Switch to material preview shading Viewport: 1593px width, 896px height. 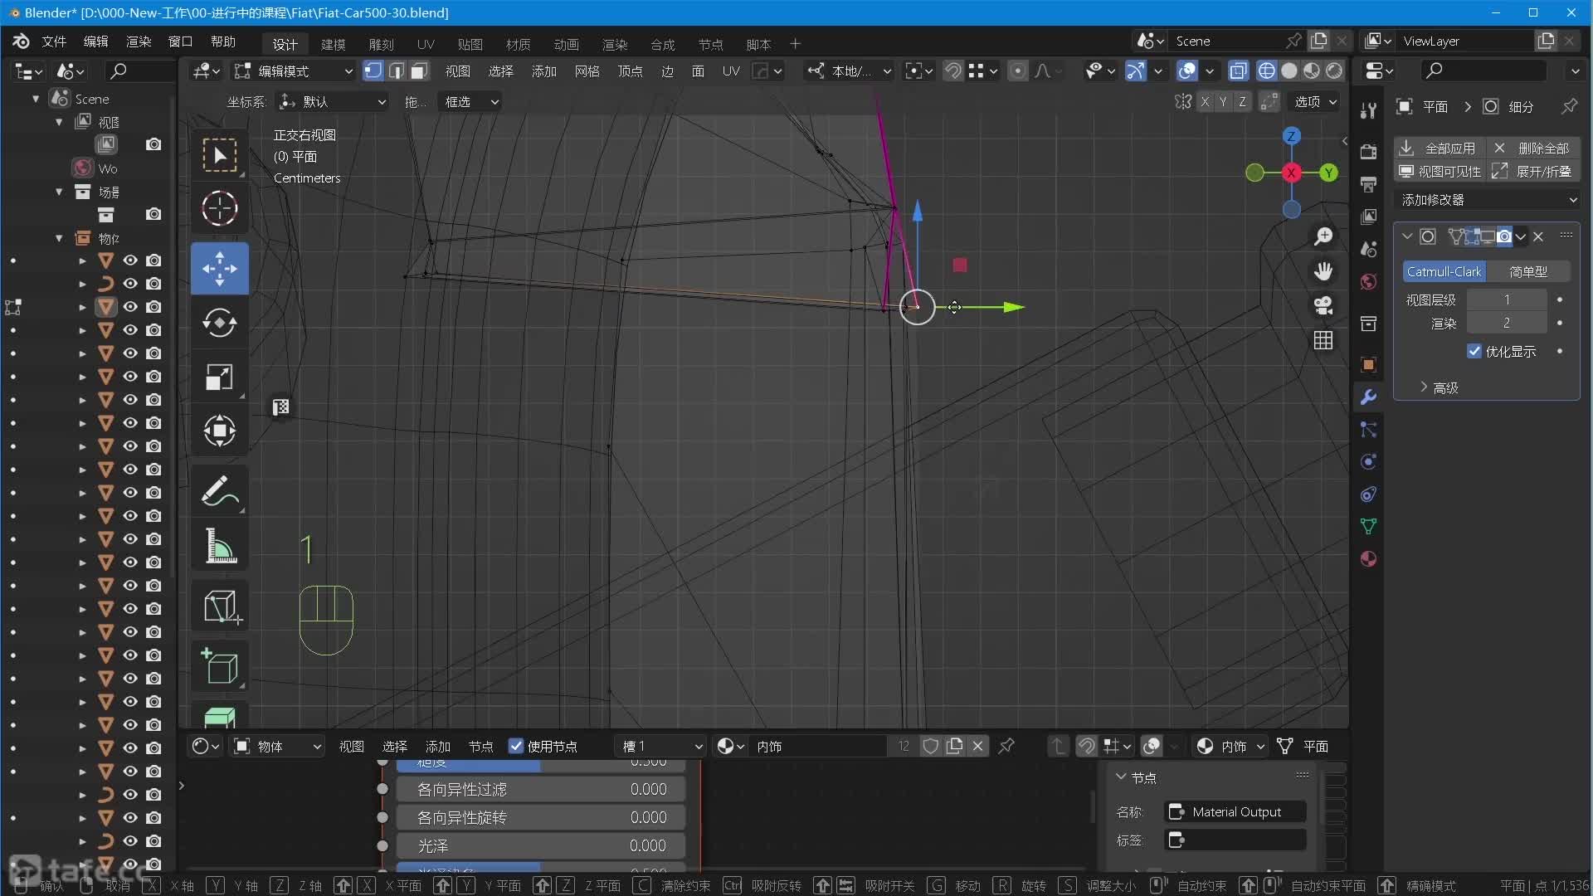(x=1311, y=71)
